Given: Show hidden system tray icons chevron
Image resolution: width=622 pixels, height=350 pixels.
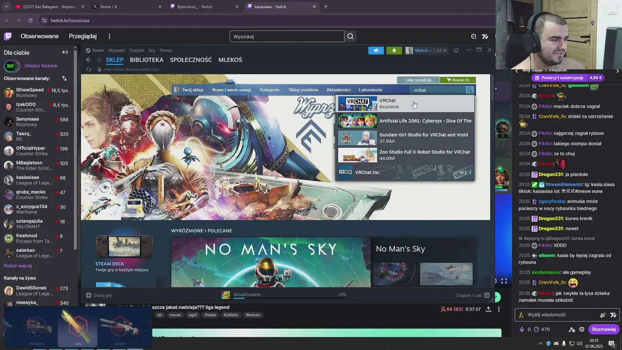Looking at the screenshot, I should (540, 344).
